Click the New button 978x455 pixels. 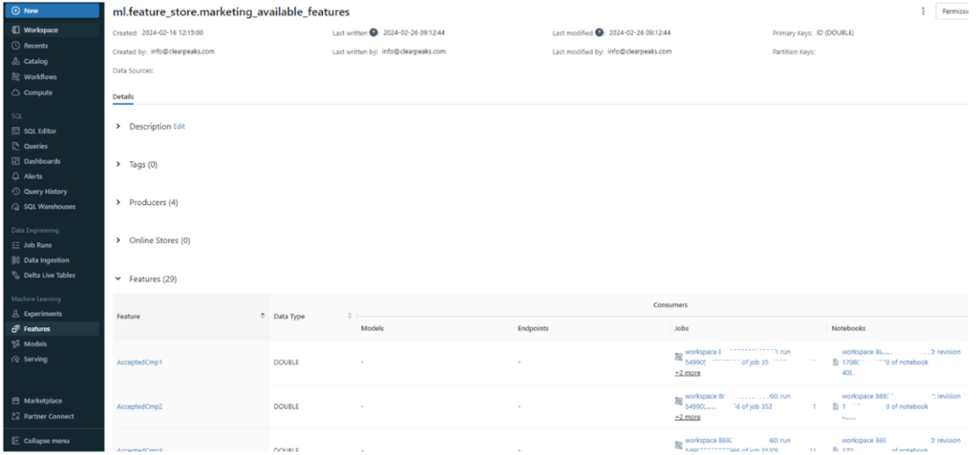click(52, 10)
